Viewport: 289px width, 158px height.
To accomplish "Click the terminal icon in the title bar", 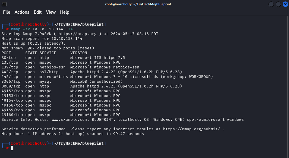I will [4, 4].
